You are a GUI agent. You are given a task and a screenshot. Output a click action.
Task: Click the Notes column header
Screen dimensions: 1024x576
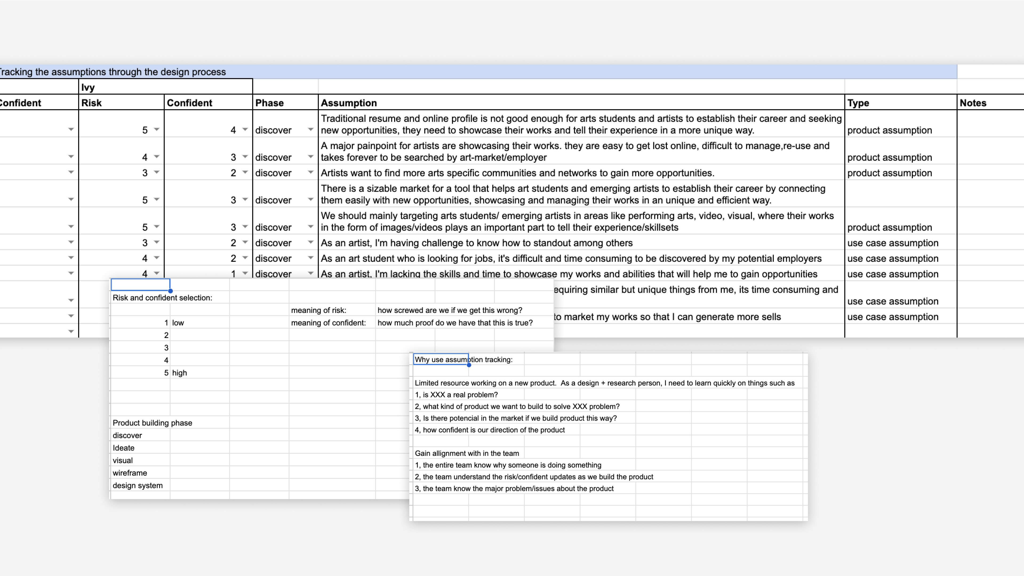point(973,103)
